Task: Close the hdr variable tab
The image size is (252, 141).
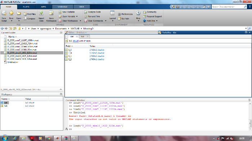Action: pos(87,37)
